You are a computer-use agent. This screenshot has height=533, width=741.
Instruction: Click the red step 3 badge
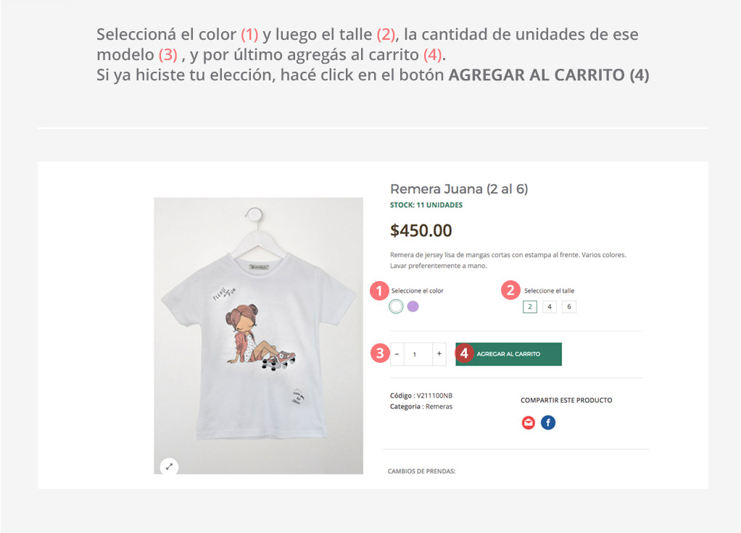pos(378,354)
